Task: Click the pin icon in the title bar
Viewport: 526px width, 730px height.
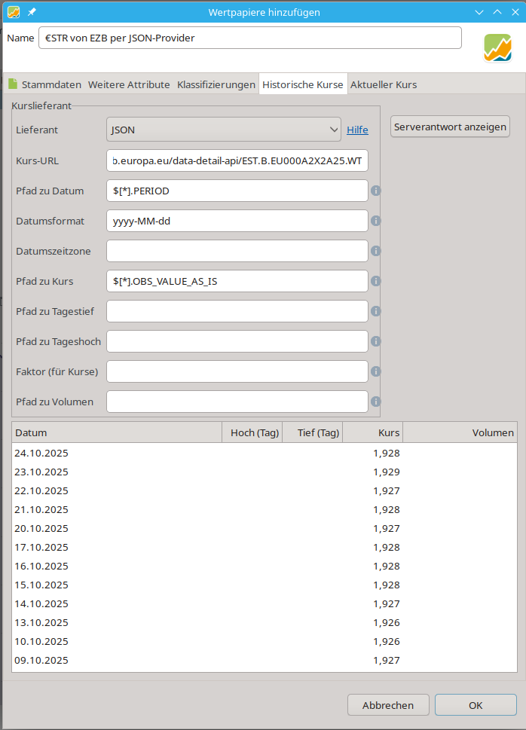Action: 32,12
